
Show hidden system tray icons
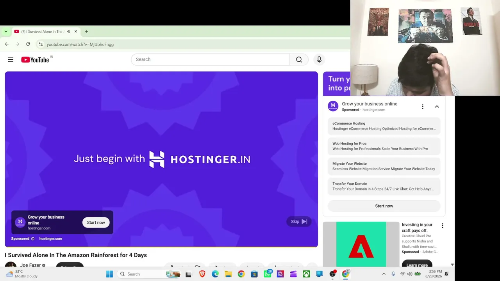(384, 274)
